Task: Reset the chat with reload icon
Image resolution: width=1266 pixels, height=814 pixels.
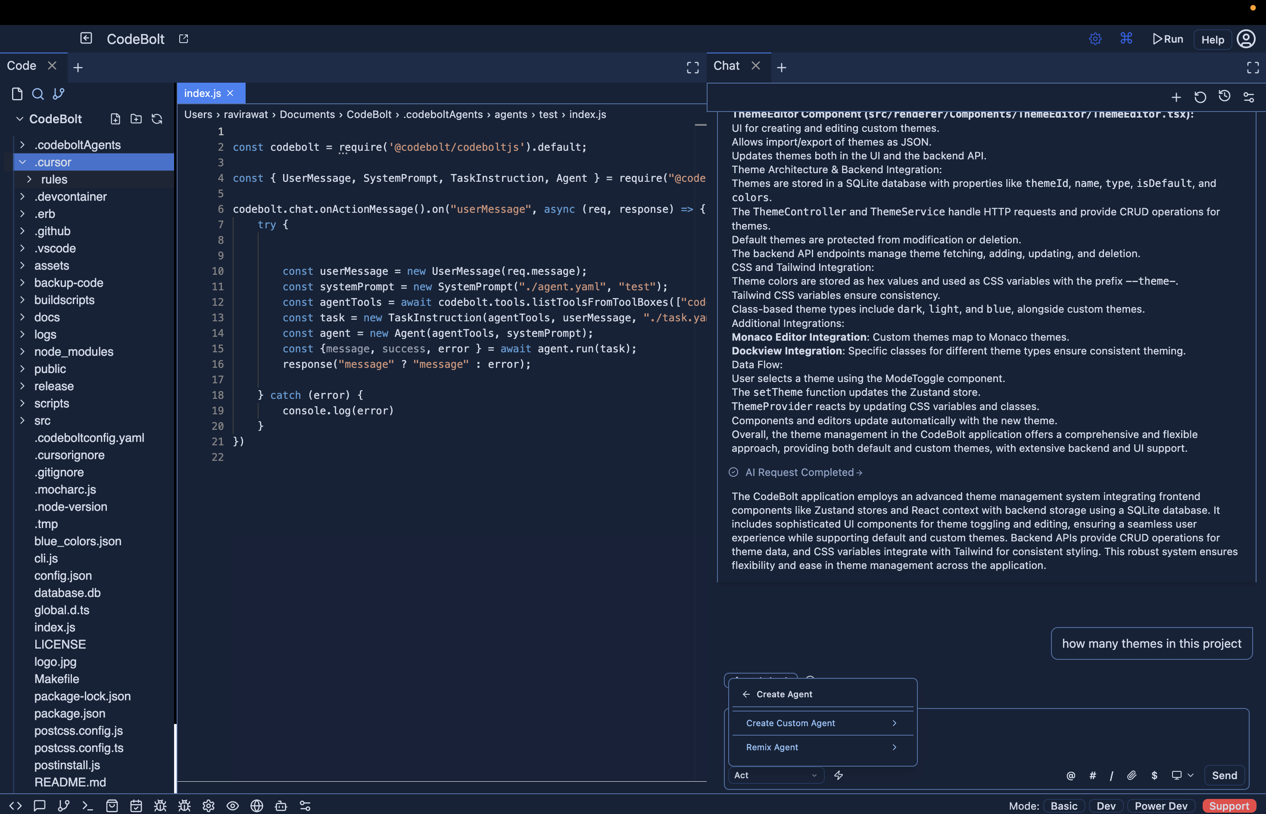Action: 1201,97
